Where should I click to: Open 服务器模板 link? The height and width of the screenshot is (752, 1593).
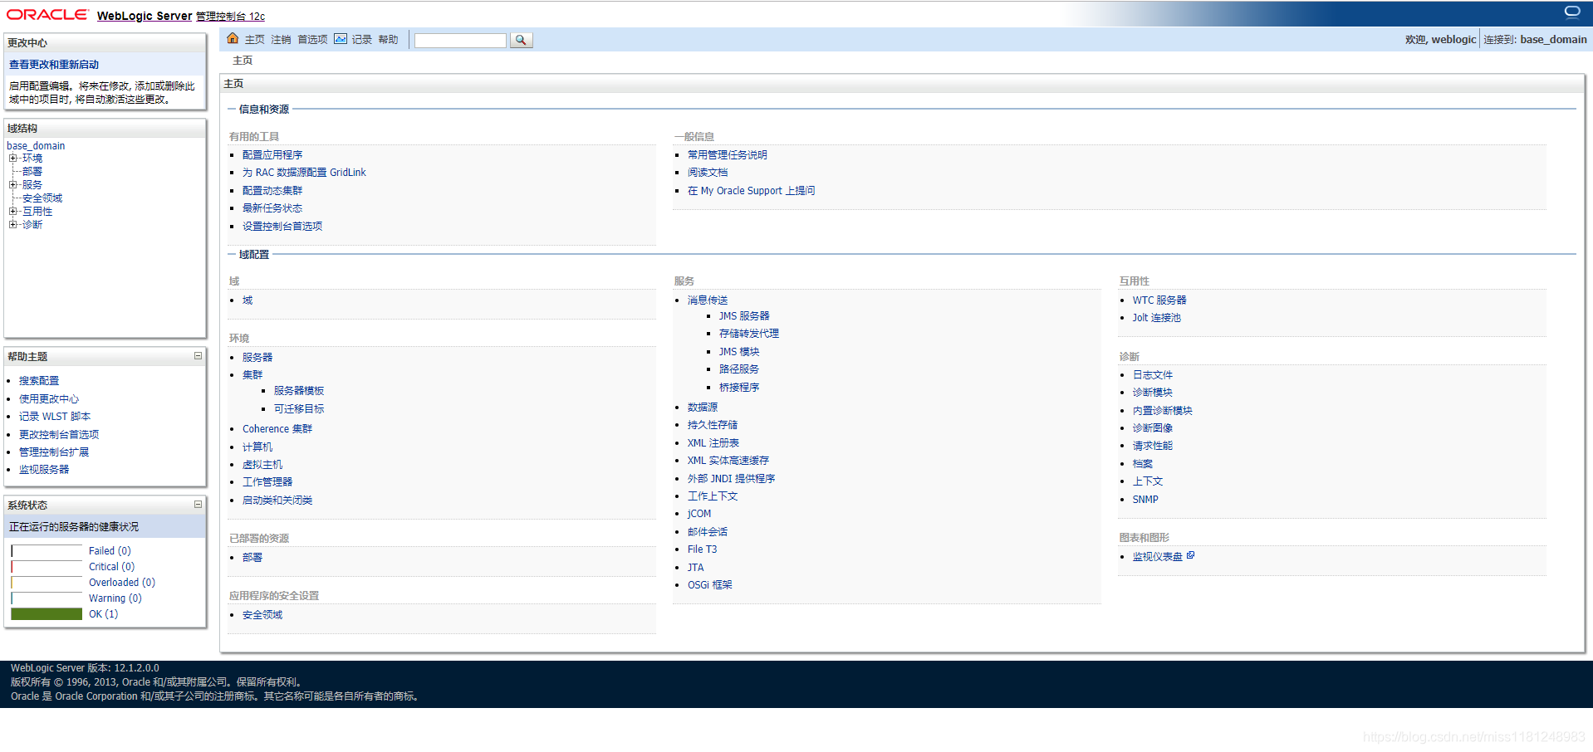coord(299,391)
